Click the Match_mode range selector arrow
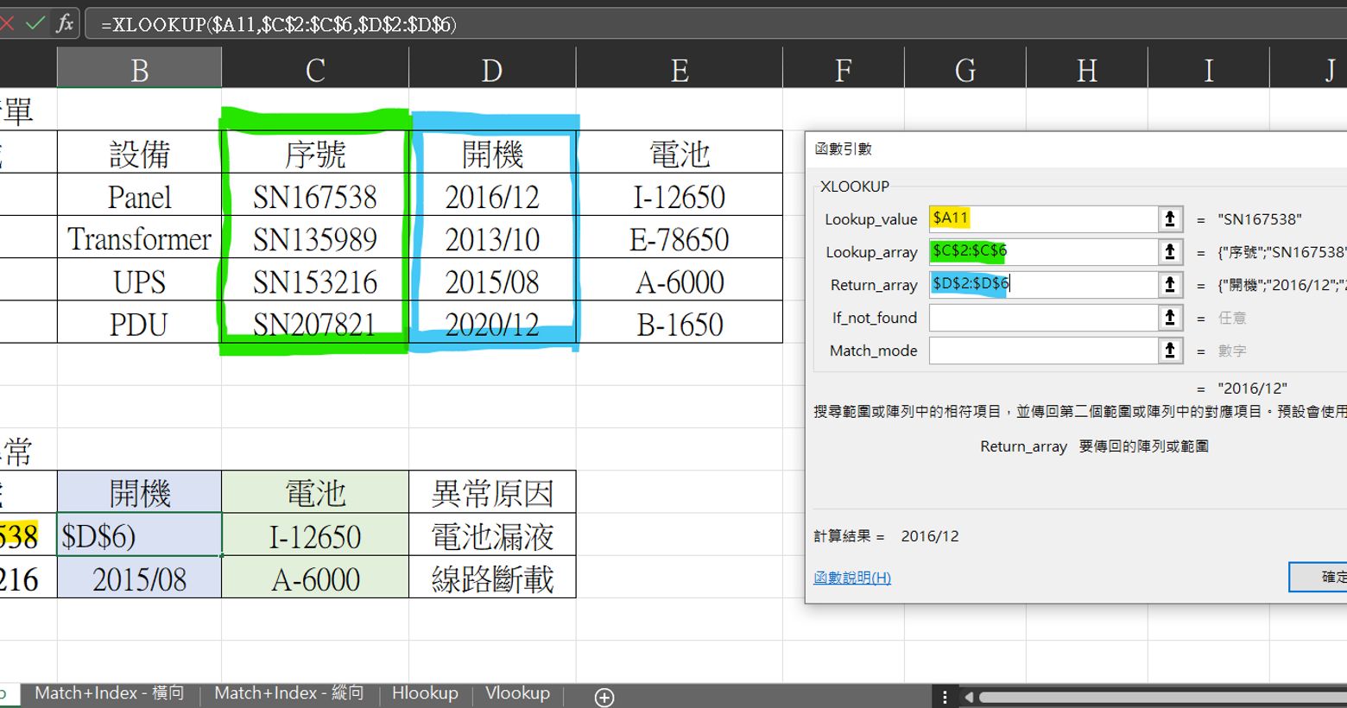1347x708 pixels. click(1169, 351)
